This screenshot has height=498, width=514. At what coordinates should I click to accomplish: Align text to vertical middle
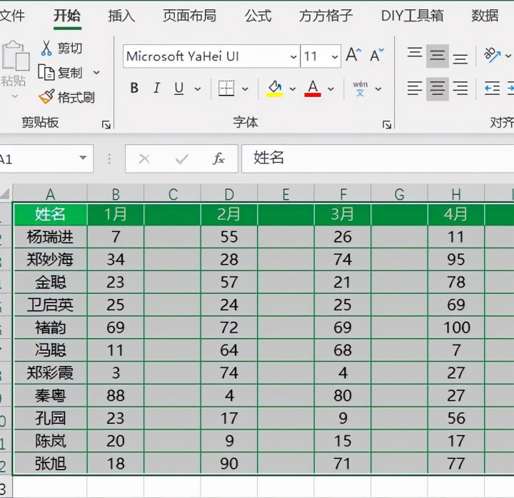point(438,56)
